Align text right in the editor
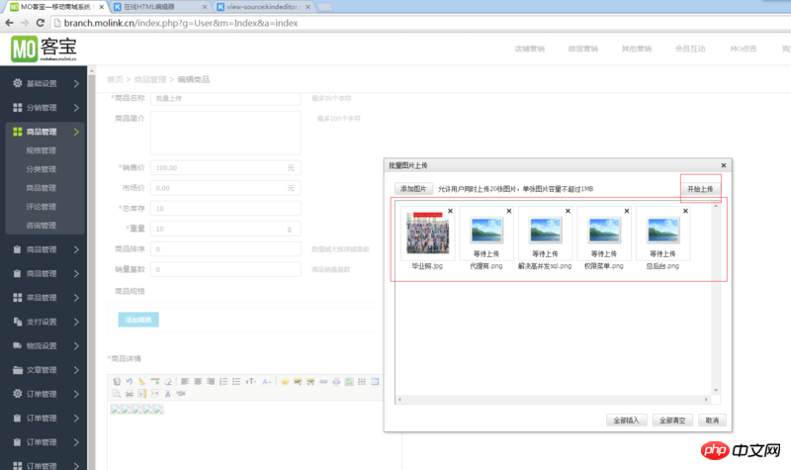The width and height of the screenshot is (791, 470). click(211, 382)
